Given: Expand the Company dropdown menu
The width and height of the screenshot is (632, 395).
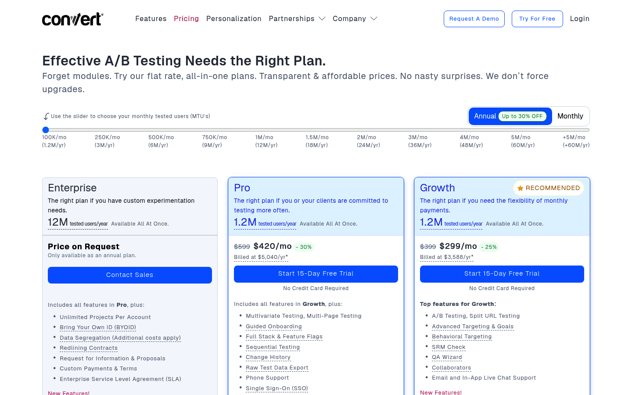Looking at the screenshot, I should [355, 19].
